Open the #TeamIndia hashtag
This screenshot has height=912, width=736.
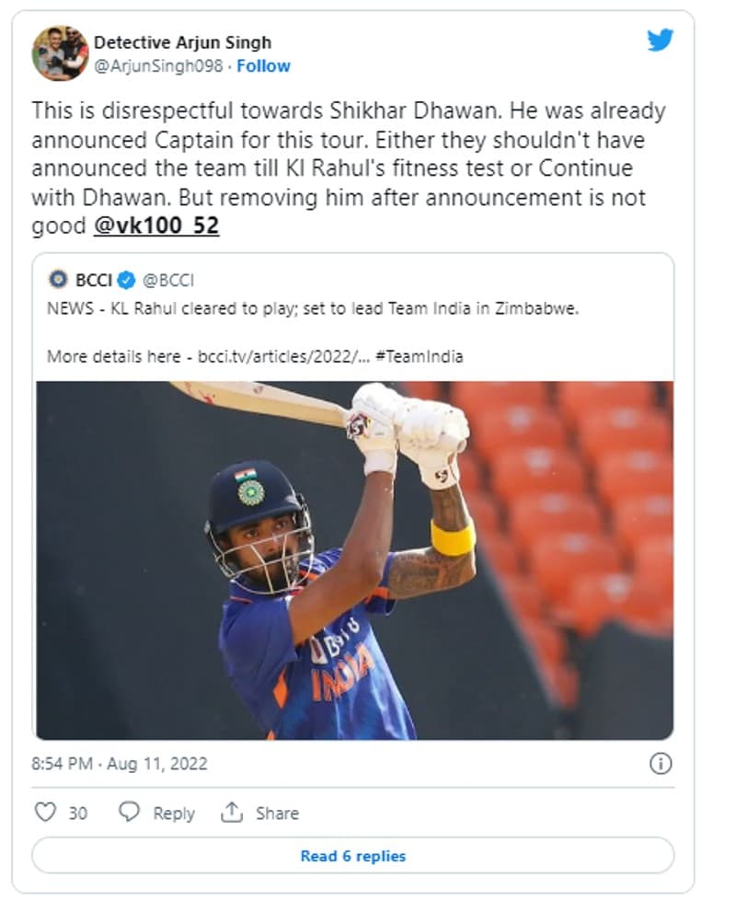click(x=420, y=356)
